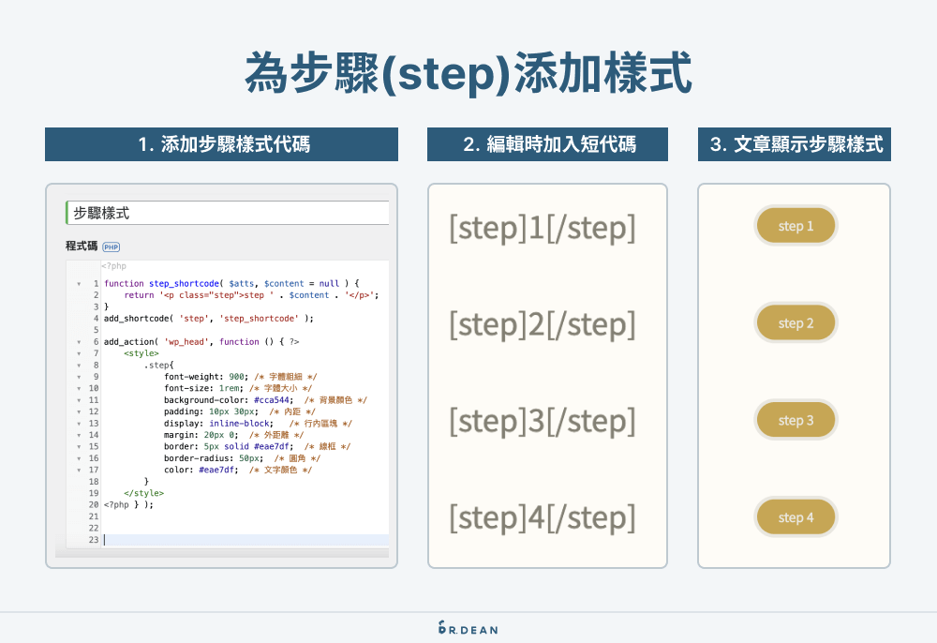Select the '3. 文章顯示步驟樣式' header
The image size is (937, 643).
[x=794, y=144]
